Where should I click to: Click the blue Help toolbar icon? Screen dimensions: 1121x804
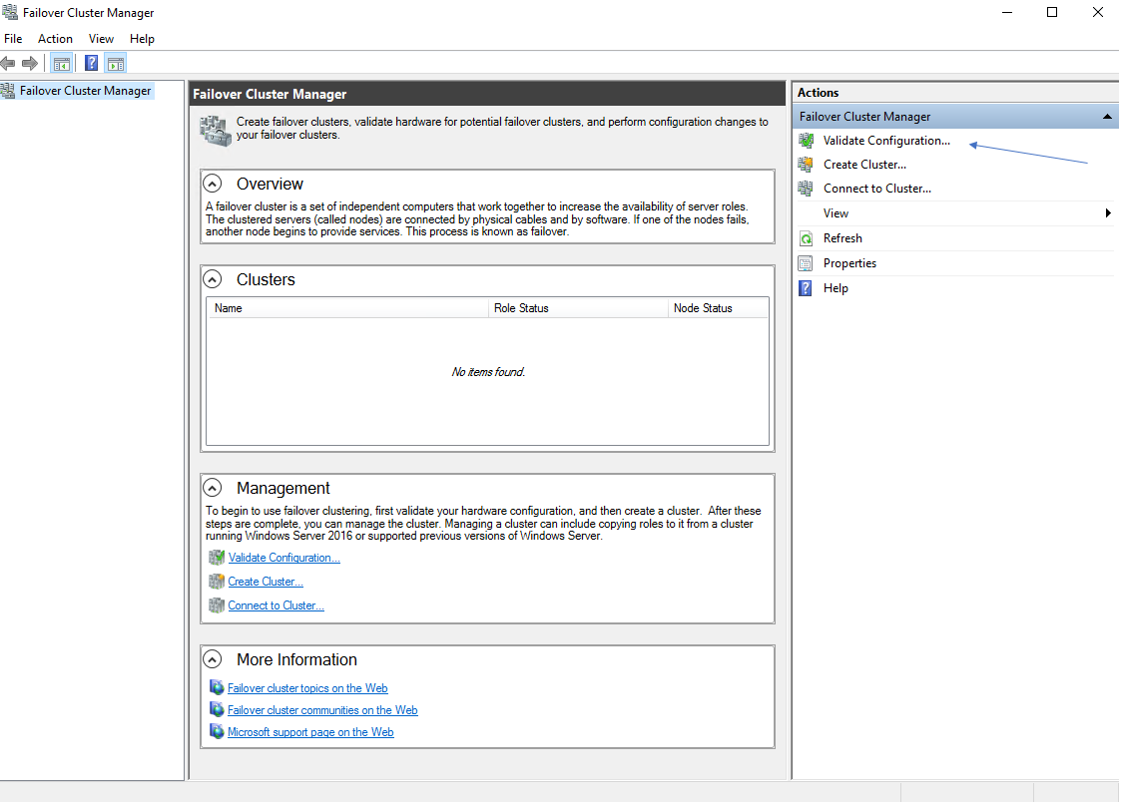pos(91,64)
